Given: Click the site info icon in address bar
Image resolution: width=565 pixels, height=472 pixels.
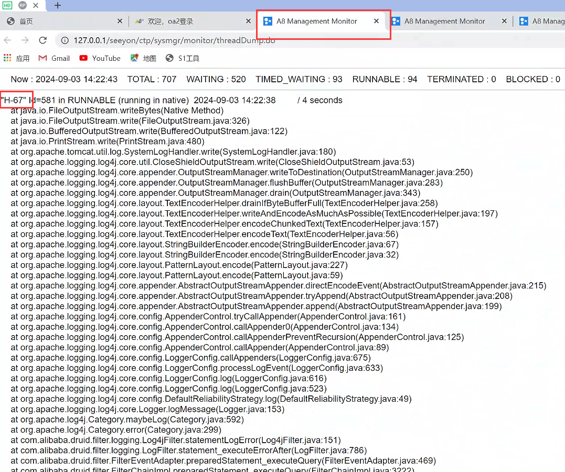Looking at the screenshot, I should point(65,40).
